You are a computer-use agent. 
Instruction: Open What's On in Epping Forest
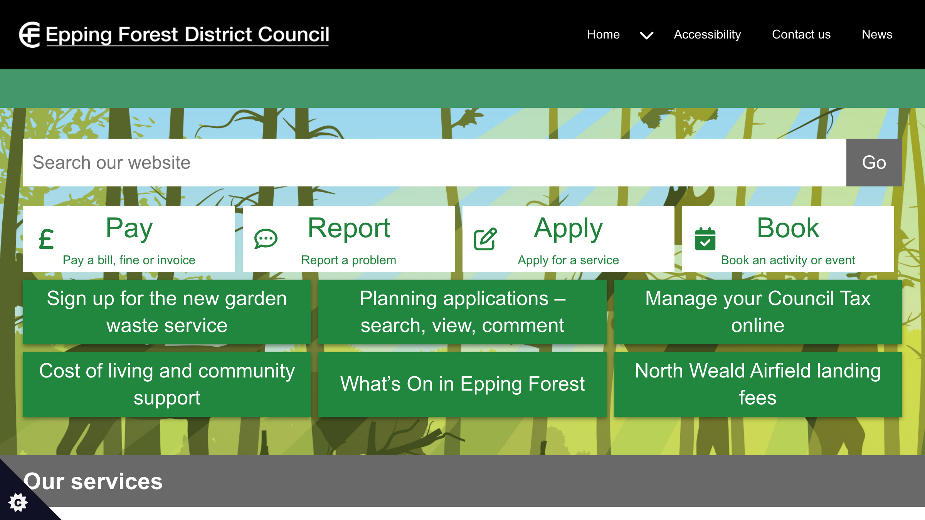tap(462, 384)
